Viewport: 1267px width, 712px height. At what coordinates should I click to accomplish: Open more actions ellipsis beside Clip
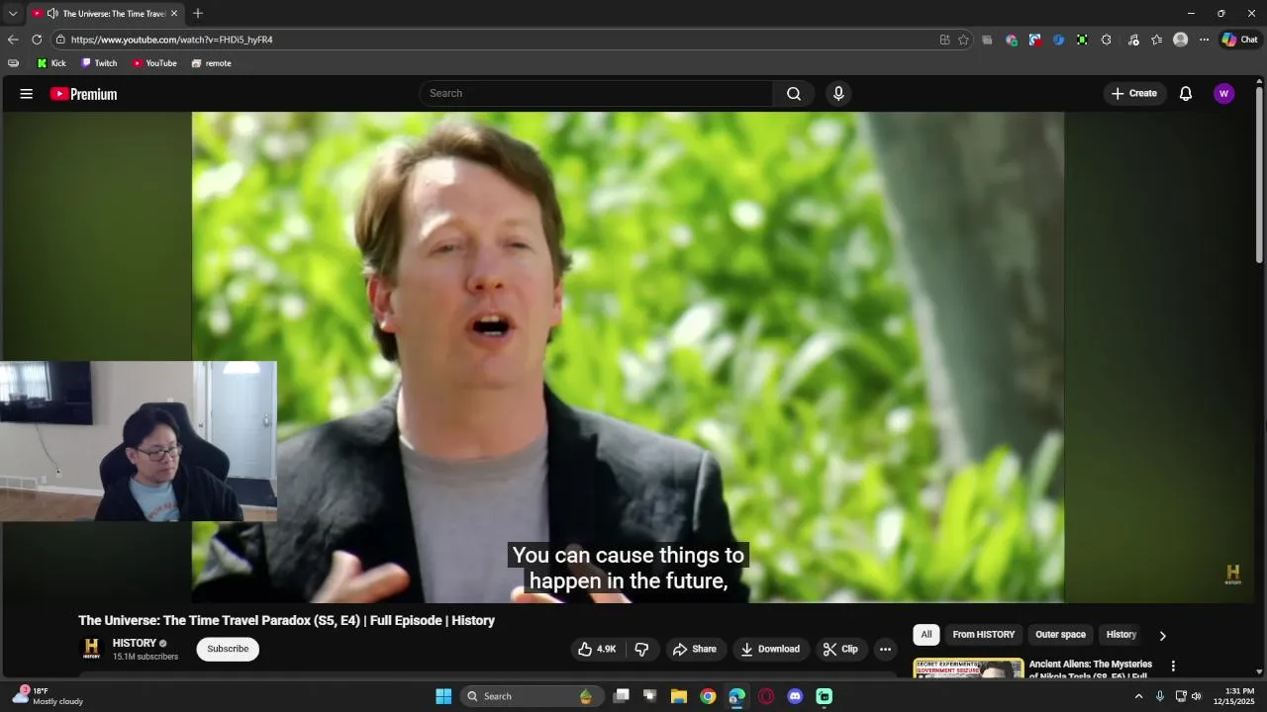tap(885, 649)
